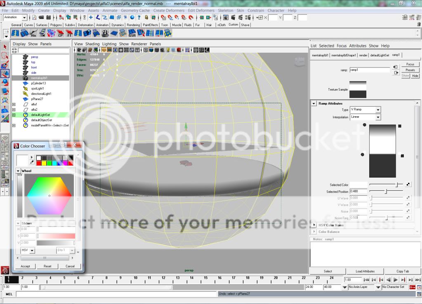Click the His shelf icon
This screenshot has height=304, width=422.
[33, 33]
